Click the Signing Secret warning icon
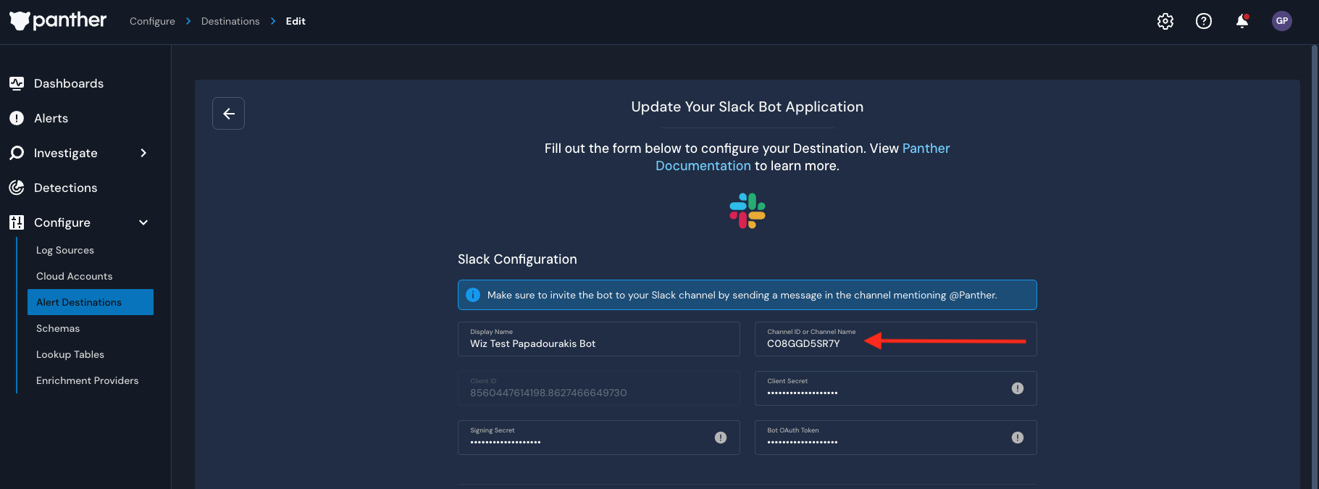Image resolution: width=1319 pixels, height=489 pixels. point(721,438)
